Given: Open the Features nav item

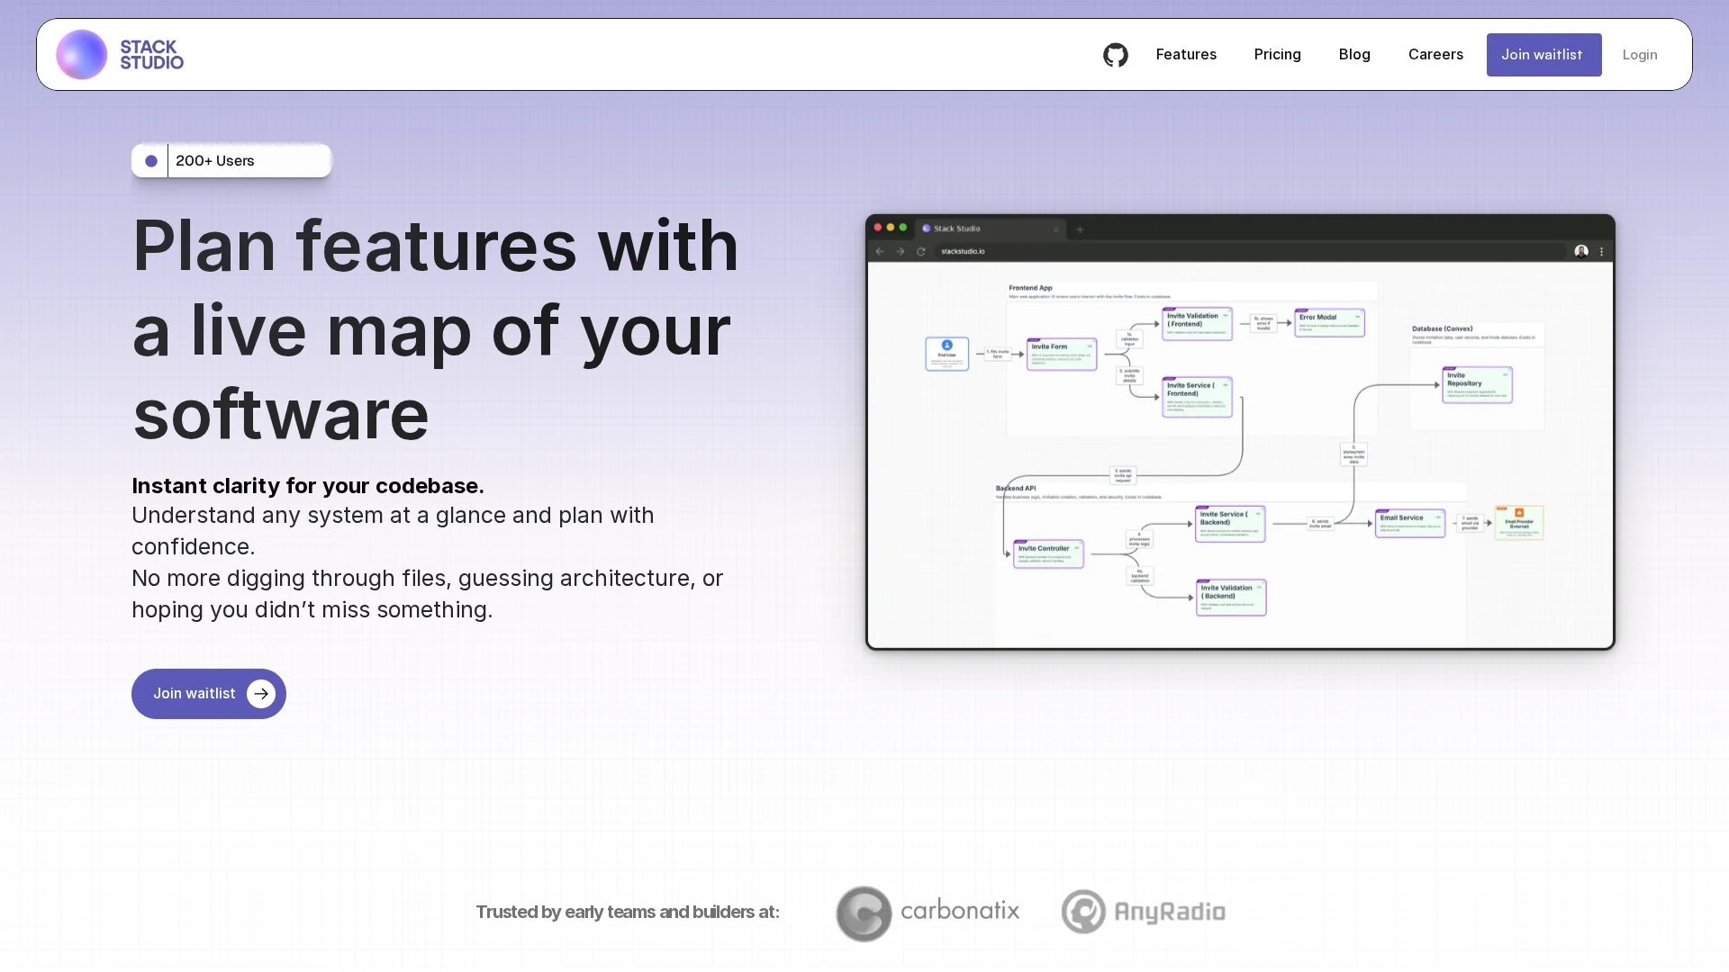Looking at the screenshot, I should coord(1186,55).
